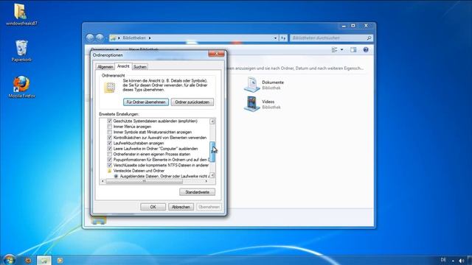
Task: Click the settings list scroll-up arrow
Action: pos(212,121)
